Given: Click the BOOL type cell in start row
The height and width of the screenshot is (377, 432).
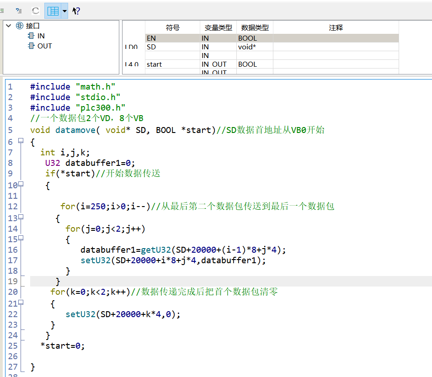Looking at the screenshot, I should coord(255,64).
